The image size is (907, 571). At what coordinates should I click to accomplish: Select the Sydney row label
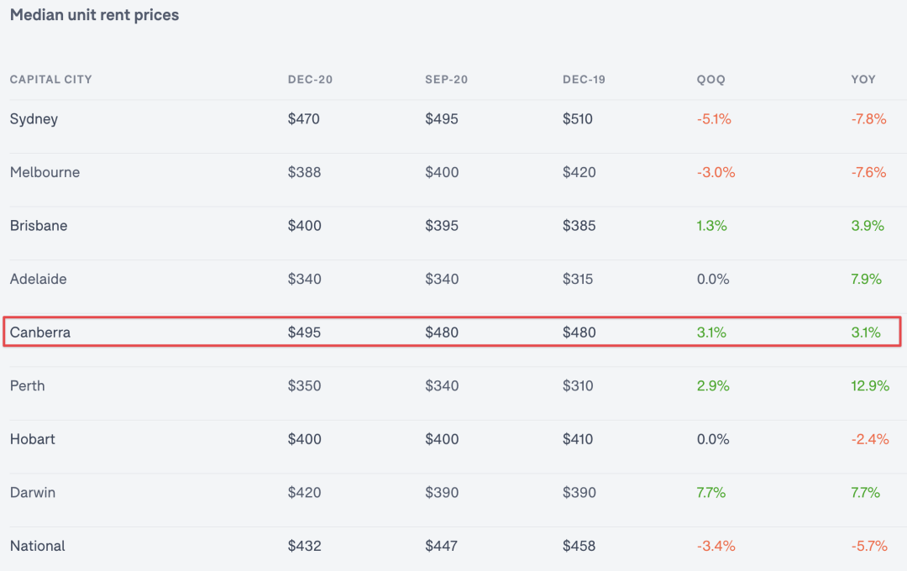[34, 119]
